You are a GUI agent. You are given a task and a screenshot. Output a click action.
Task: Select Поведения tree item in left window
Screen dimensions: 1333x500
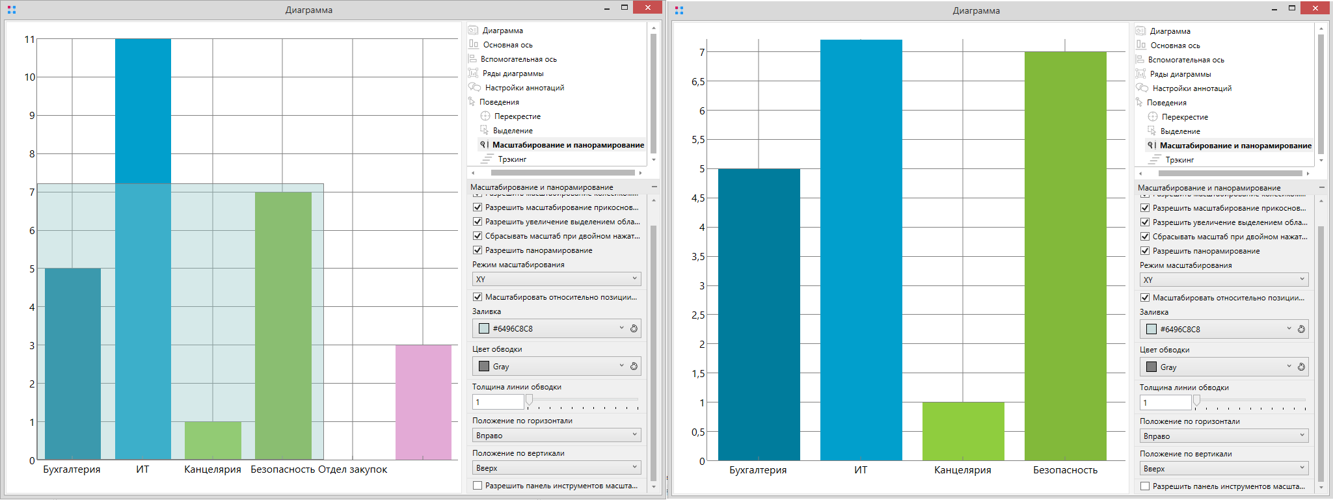pyautogui.click(x=499, y=102)
